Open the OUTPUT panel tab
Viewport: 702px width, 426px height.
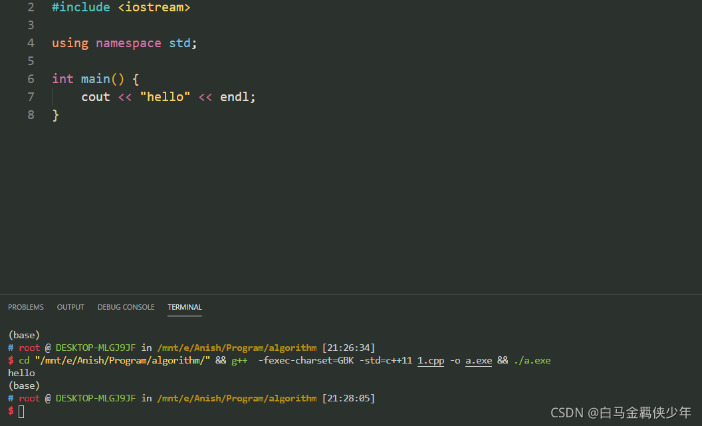(x=70, y=307)
